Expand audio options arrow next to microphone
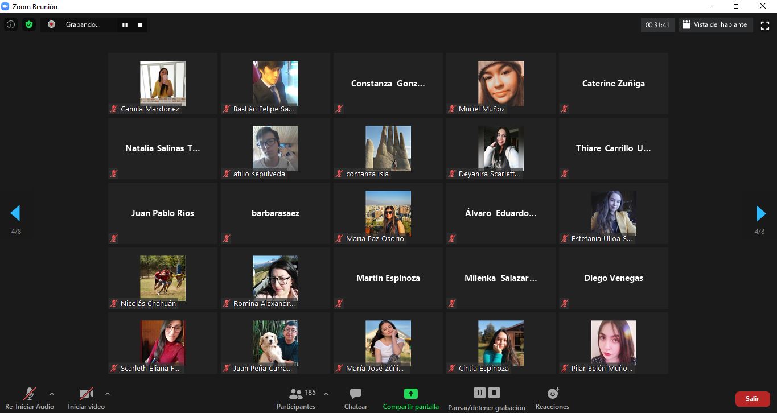 52,393
